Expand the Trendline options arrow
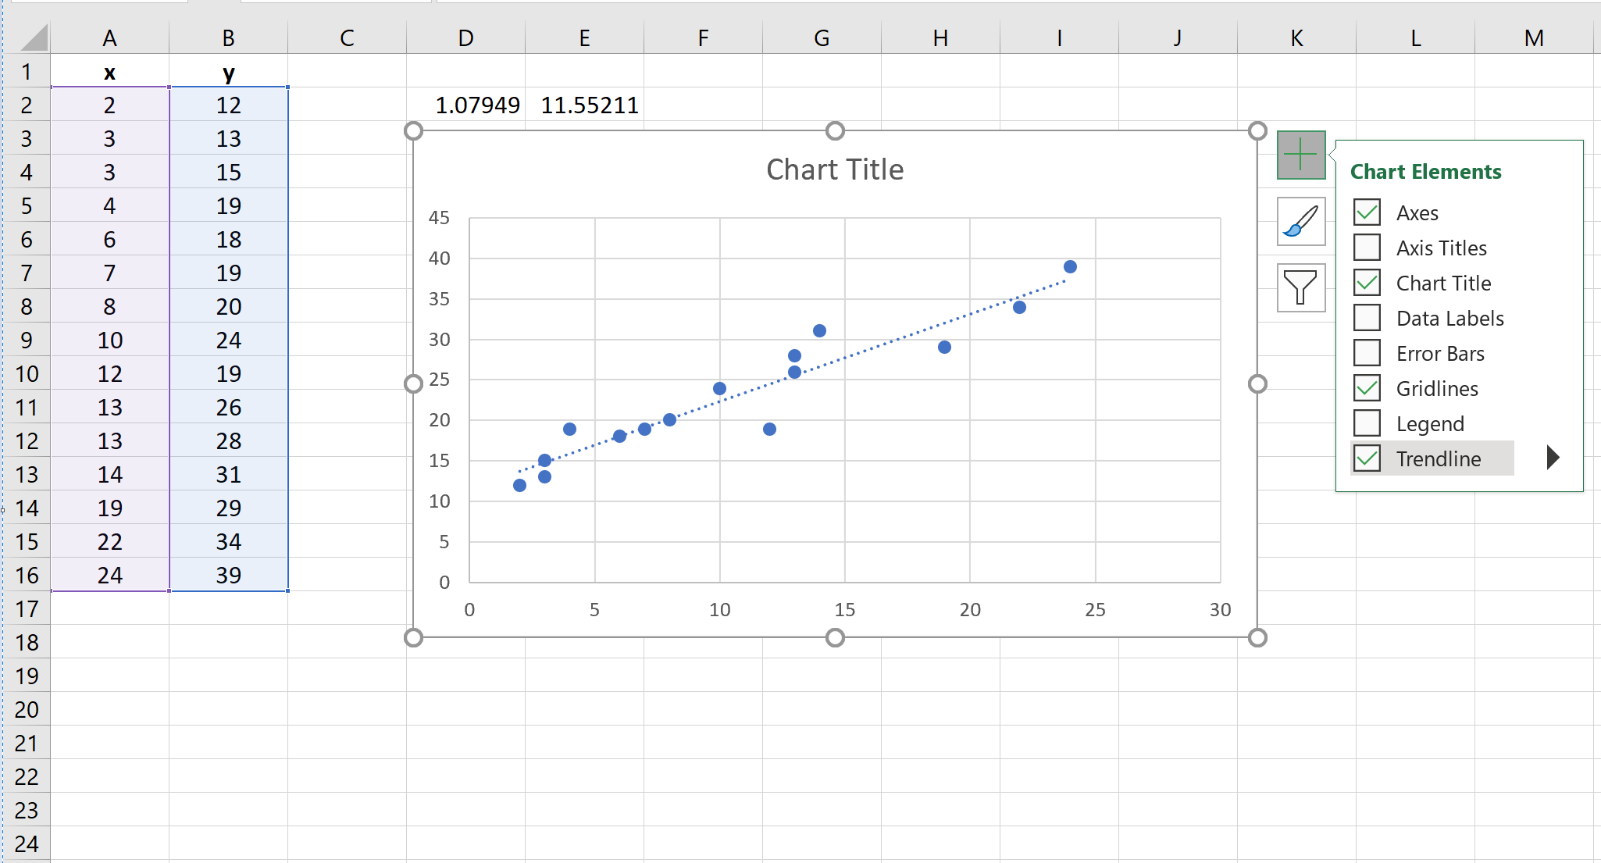 (x=1552, y=458)
